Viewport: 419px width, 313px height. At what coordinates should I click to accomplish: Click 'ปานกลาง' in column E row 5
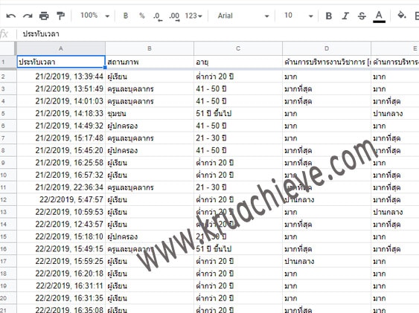[395, 114]
